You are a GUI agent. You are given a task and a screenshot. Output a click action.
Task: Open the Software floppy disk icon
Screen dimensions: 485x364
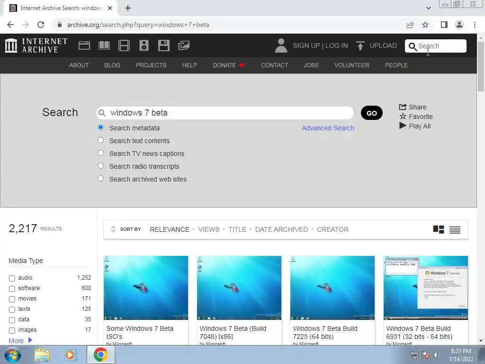tap(163, 45)
